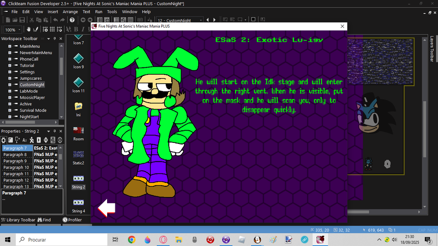Click the Windows Procurar search box
This screenshot has height=246, width=438.
click(61, 240)
